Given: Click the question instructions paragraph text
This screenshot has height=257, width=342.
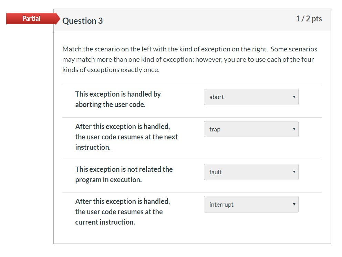Looking at the screenshot, I should pos(189,59).
